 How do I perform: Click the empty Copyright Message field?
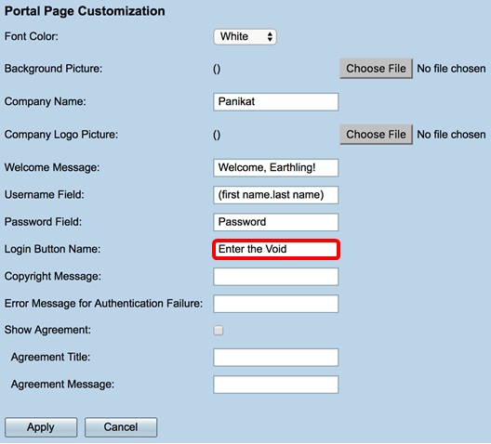point(276,277)
